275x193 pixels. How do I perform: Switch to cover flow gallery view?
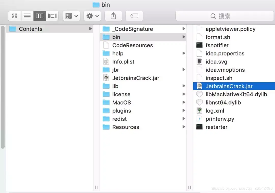pos(52,16)
